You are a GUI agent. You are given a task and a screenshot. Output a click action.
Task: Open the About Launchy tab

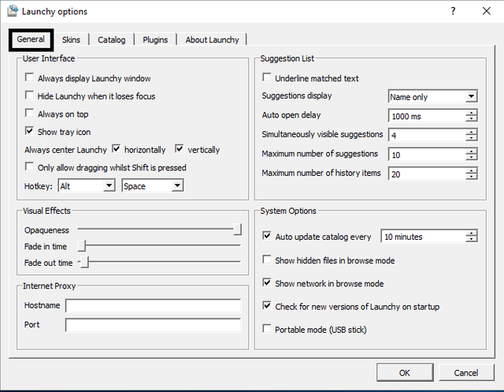pos(212,40)
